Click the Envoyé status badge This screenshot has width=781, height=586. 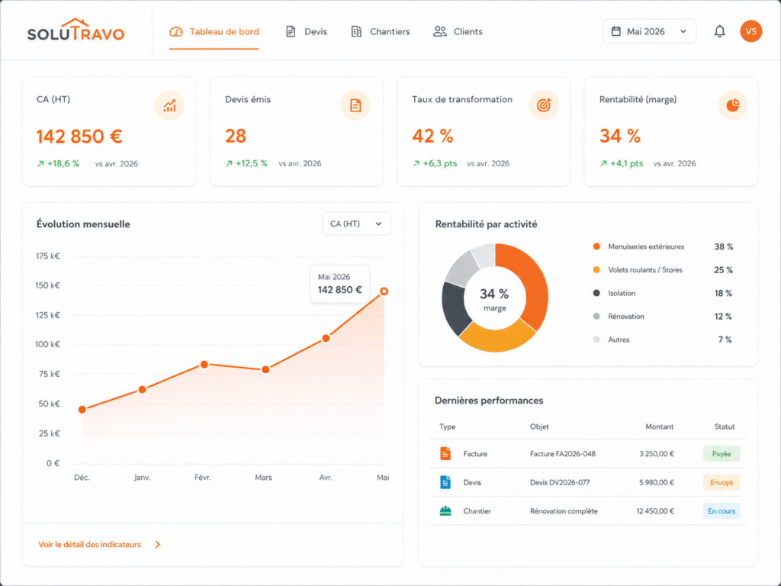click(722, 482)
